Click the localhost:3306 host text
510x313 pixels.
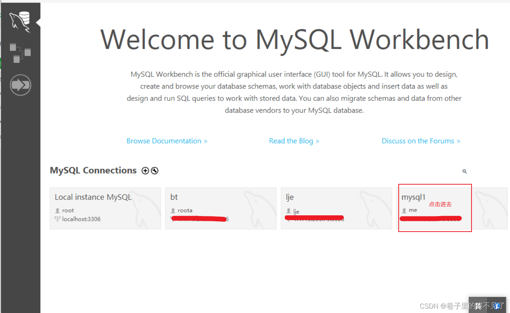81,219
